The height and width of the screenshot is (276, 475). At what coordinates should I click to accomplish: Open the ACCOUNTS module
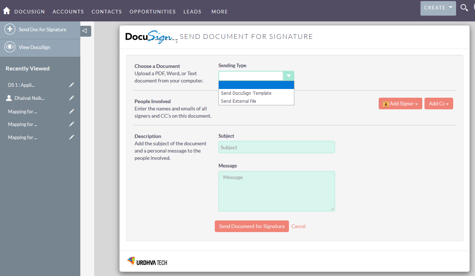pos(68,12)
